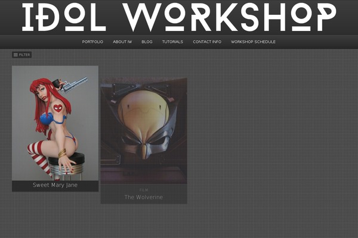The width and height of the screenshot is (358, 238).
Task: Go to About IW page
Action: (x=122, y=42)
